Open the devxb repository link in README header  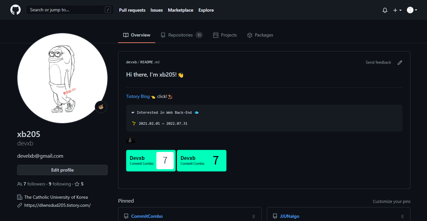pyautogui.click(x=131, y=62)
